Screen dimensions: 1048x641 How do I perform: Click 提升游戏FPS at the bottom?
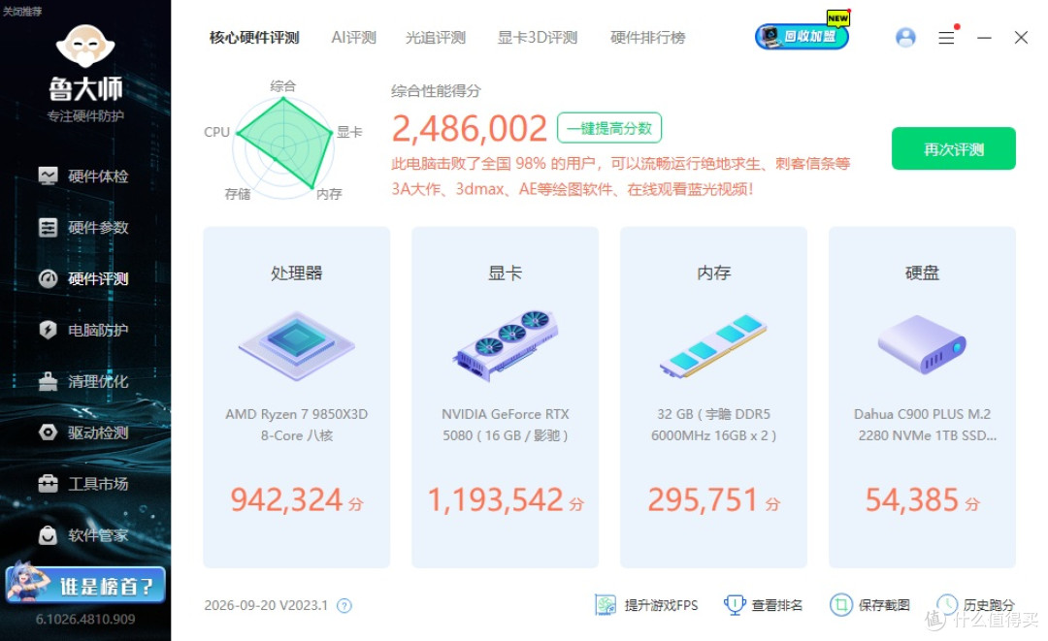646,605
